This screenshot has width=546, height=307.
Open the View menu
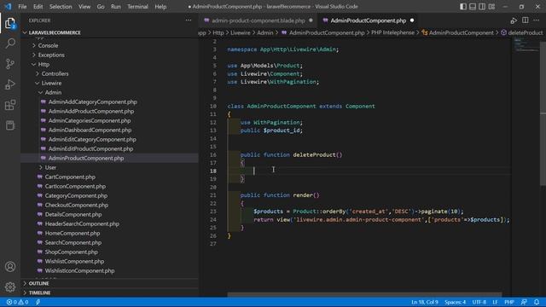click(x=84, y=7)
